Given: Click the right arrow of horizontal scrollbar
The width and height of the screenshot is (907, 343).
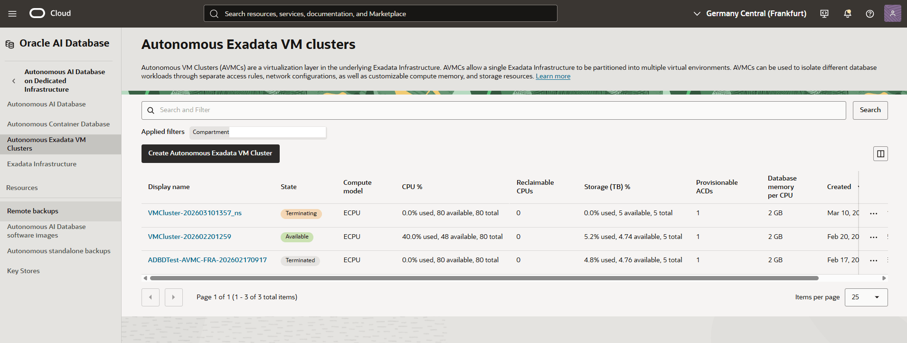Looking at the screenshot, I should coord(884,278).
